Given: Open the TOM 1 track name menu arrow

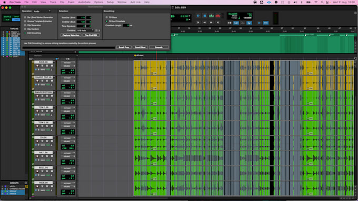Looking at the screenshot, I should pyautogui.click(x=54, y=107).
